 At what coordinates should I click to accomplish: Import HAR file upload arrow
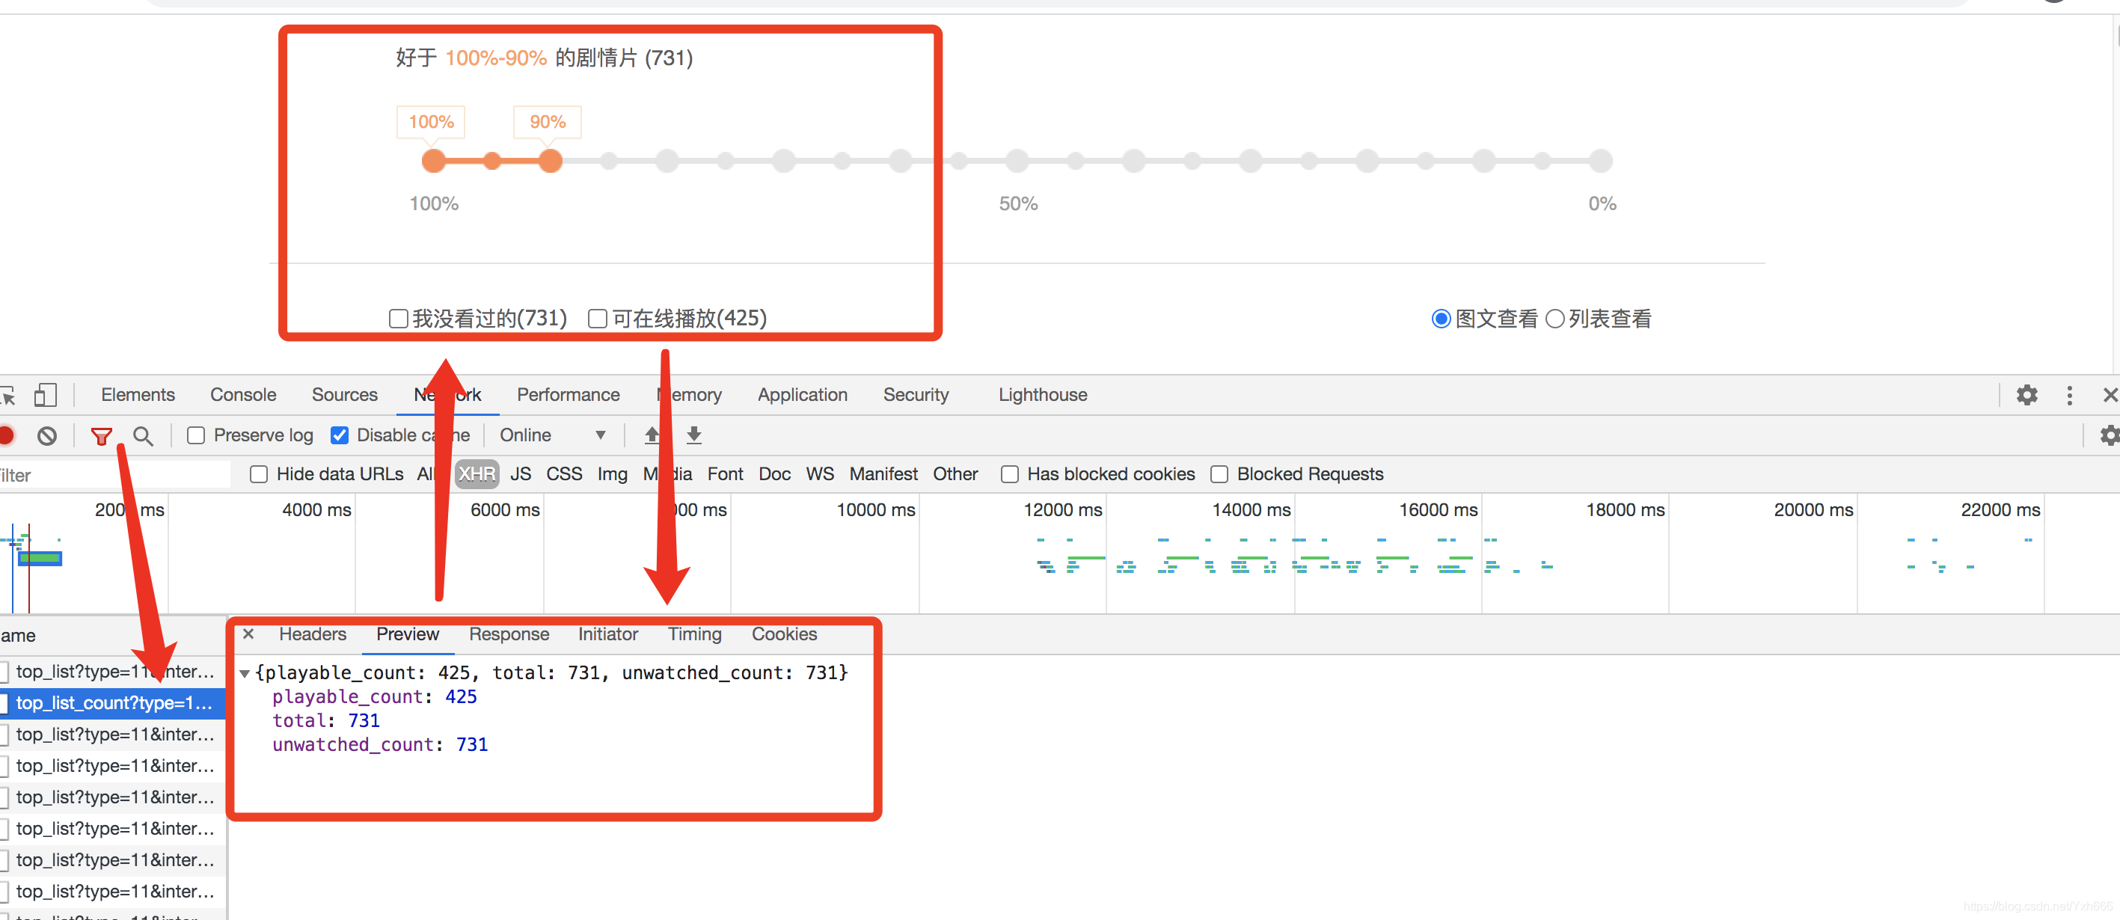(x=652, y=435)
